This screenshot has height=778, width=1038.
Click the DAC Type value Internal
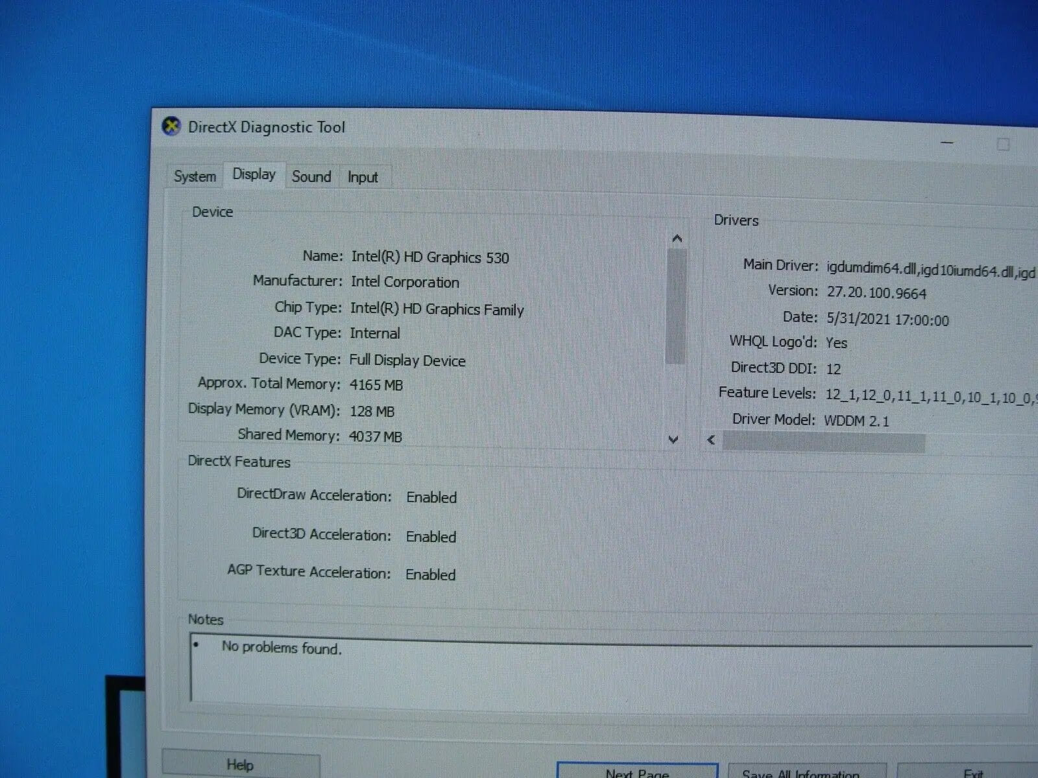pyautogui.click(x=375, y=333)
